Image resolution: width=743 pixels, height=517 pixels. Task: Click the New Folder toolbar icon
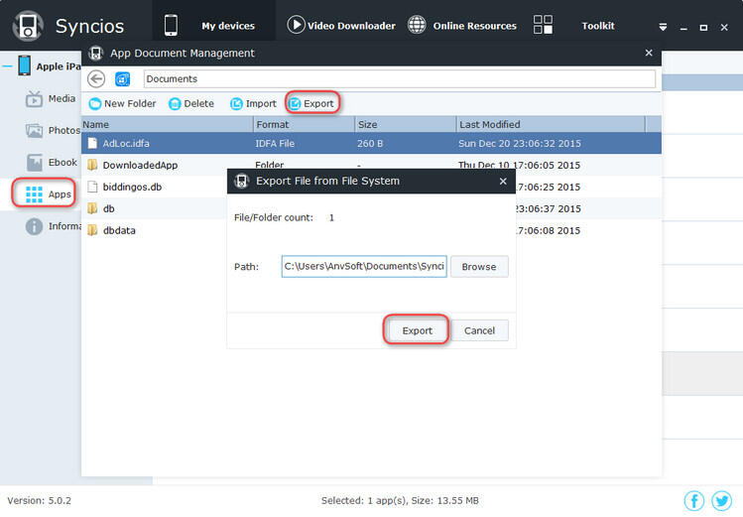coord(95,103)
